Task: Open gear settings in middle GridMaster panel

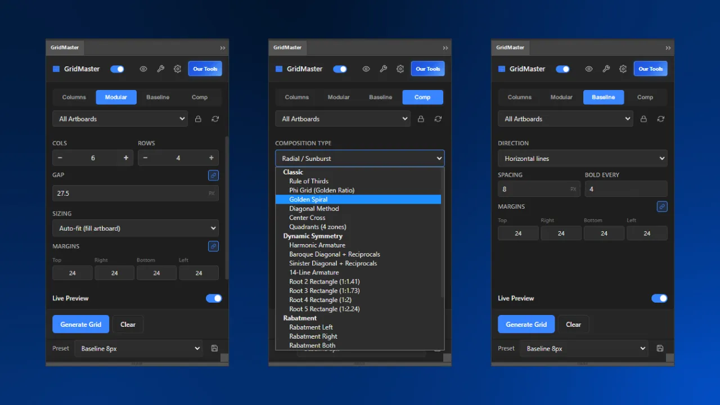Action: pyautogui.click(x=400, y=69)
